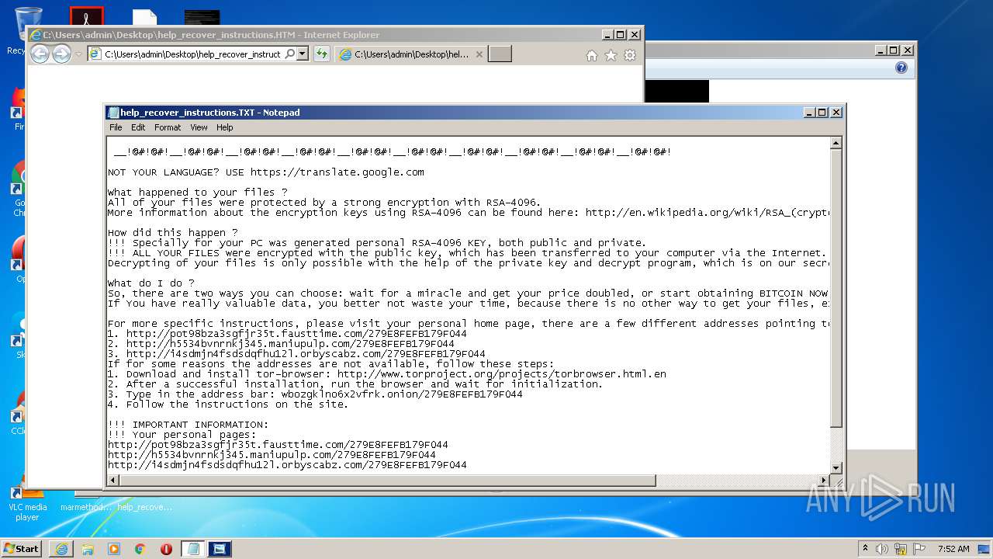Screen dimensions: 993x559
Task: Select the help_recove... desktop file label
Action: tap(145, 507)
